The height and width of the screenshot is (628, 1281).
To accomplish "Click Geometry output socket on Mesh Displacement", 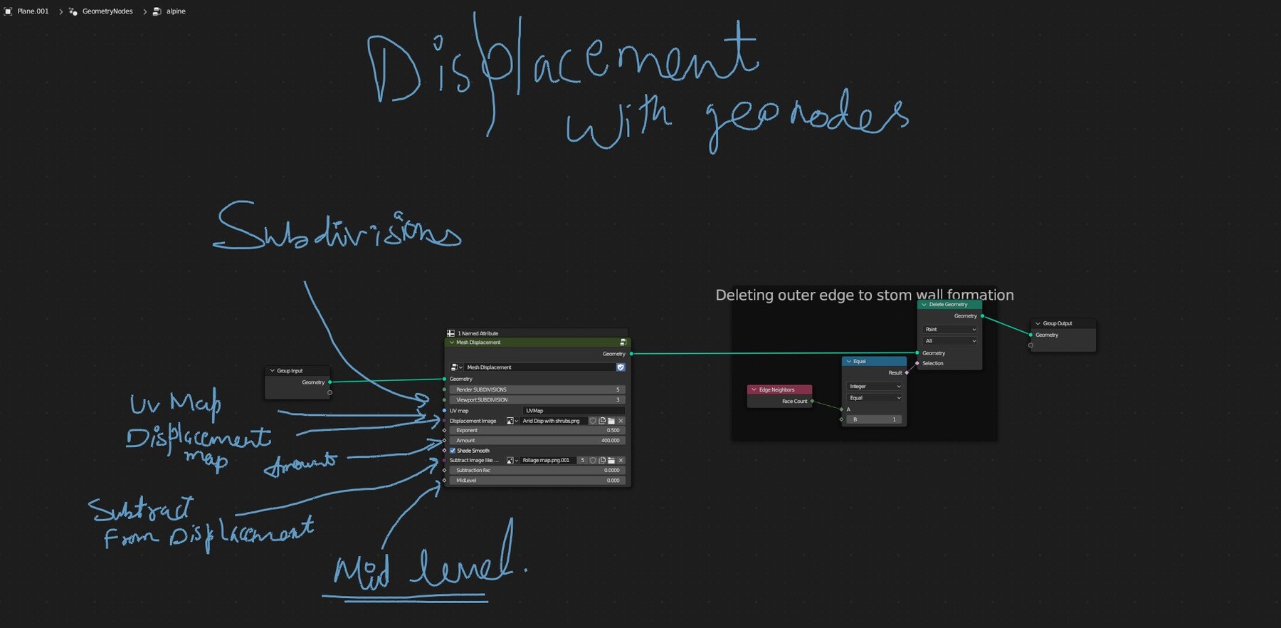I will tap(631, 354).
